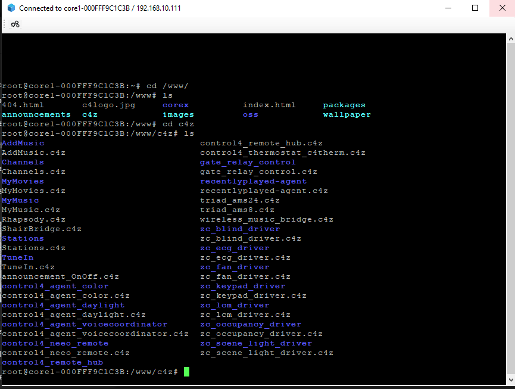
Task: Click the control4_remote_hub directory entry
Action: coord(52,362)
